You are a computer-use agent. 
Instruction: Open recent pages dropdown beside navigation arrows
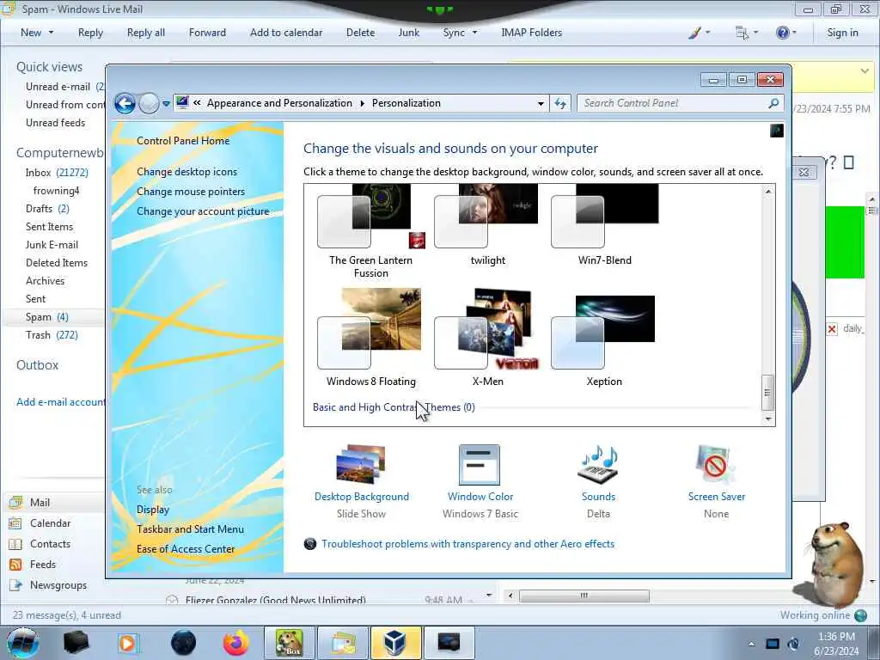pyautogui.click(x=166, y=104)
